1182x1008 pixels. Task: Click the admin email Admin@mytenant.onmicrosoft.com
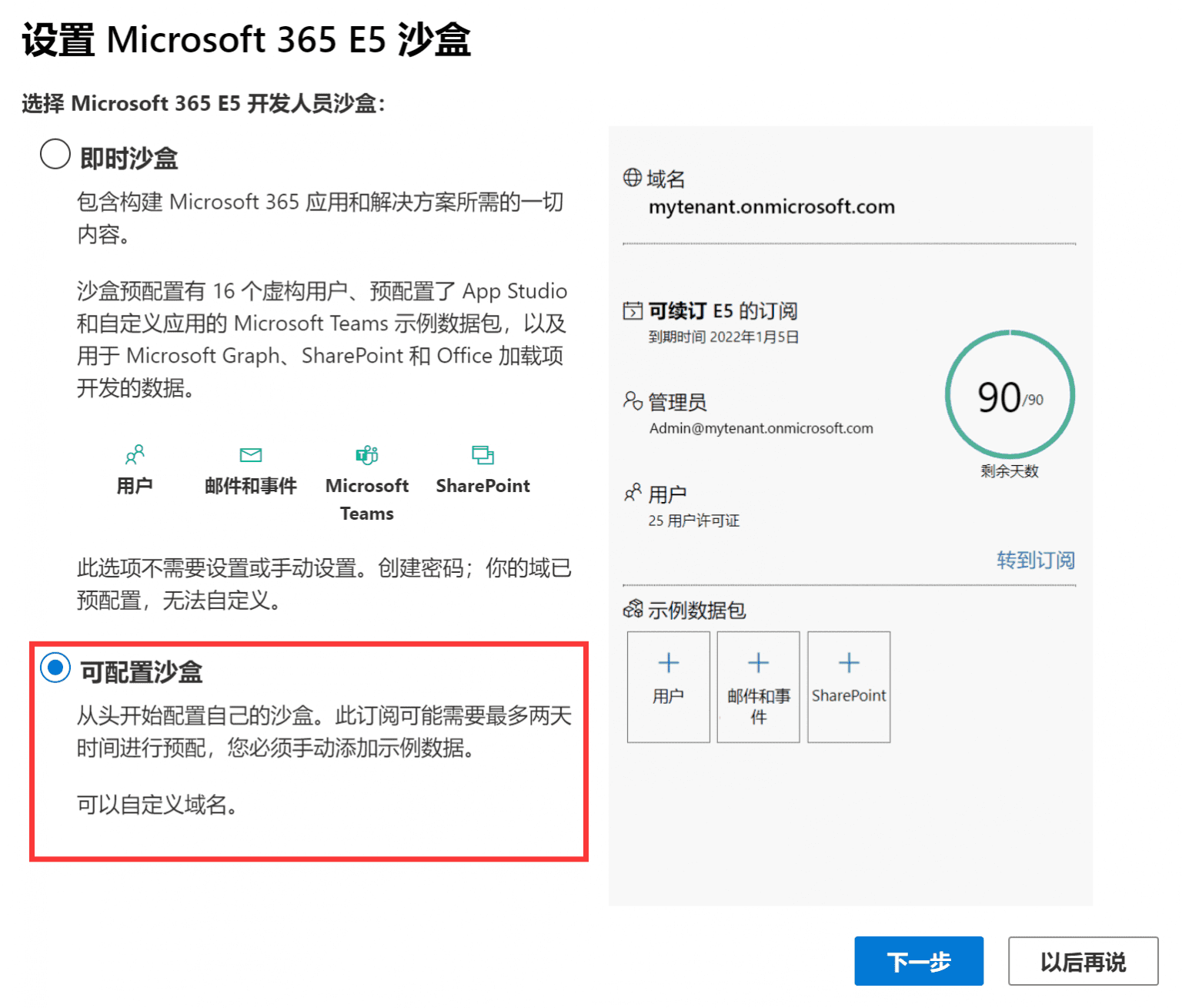point(760,428)
